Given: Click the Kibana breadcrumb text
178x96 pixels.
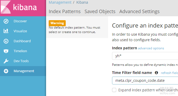Looking at the screenshot, I should [x=82, y=2].
